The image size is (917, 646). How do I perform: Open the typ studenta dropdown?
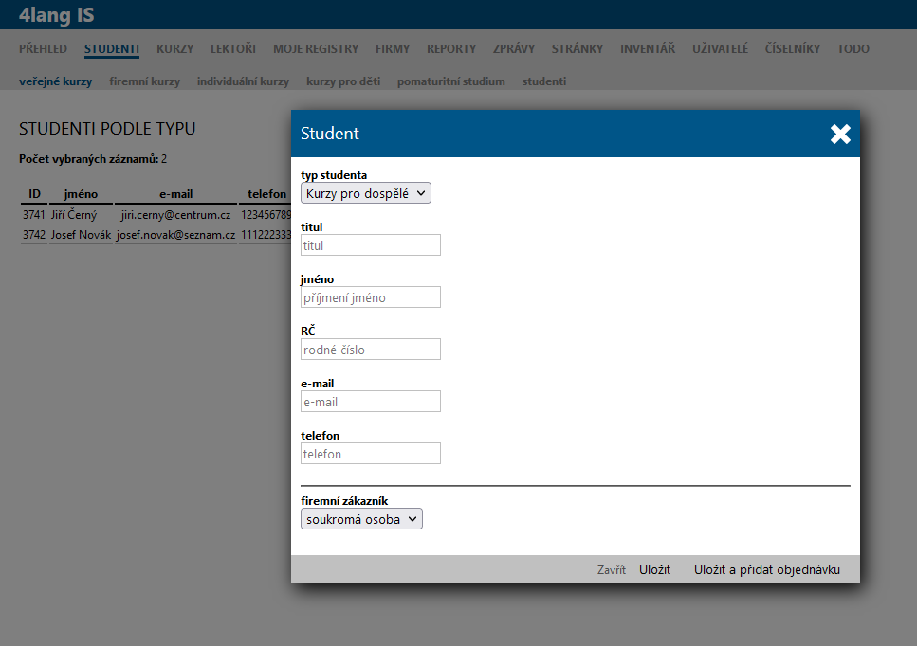tap(365, 193)
